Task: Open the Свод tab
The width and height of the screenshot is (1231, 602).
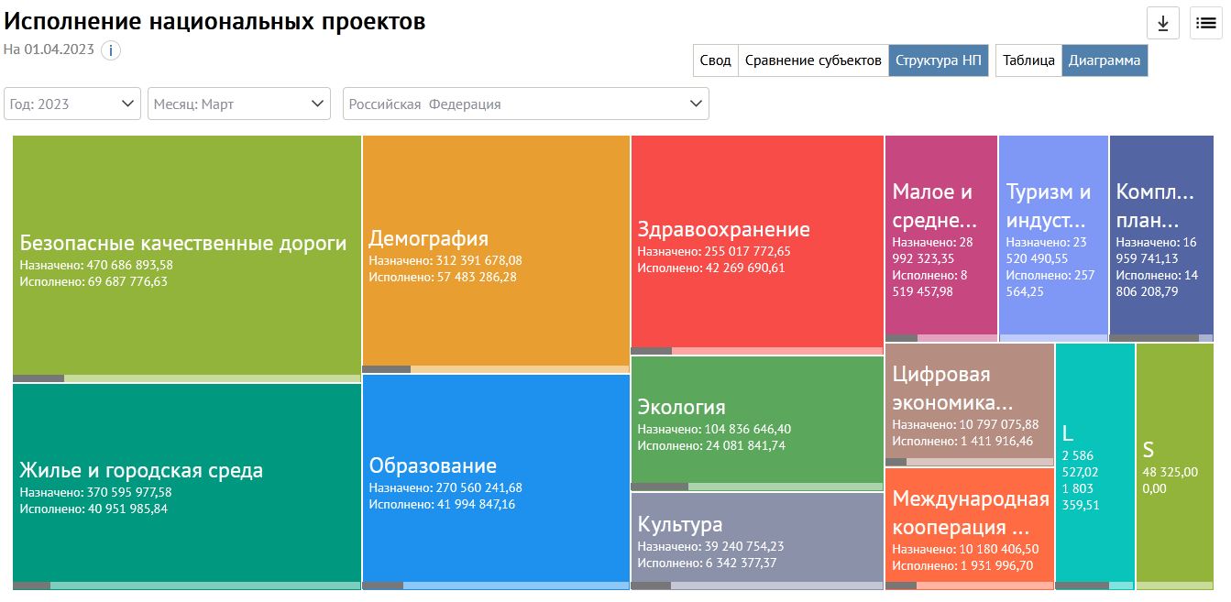Action: point(715,60)
